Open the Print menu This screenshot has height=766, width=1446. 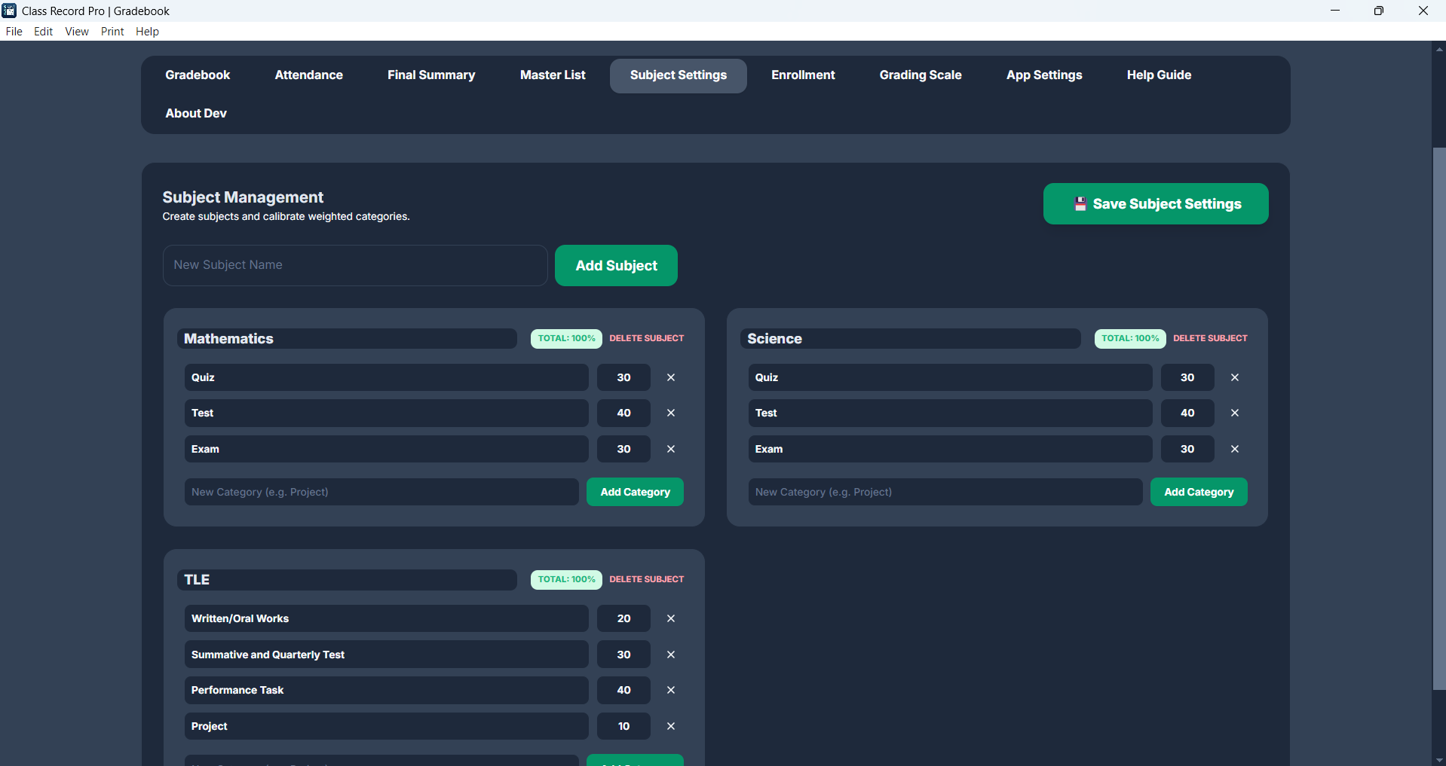coord(112,32)
